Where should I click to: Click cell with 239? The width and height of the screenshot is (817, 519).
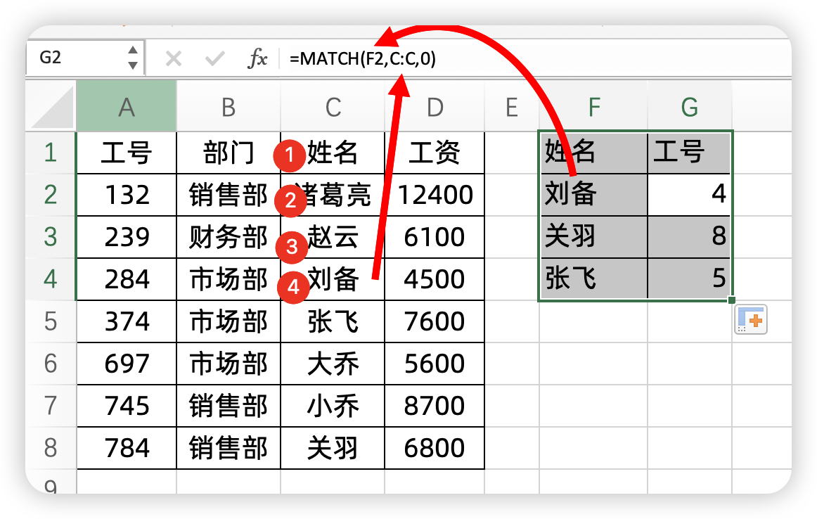point(127,237)
